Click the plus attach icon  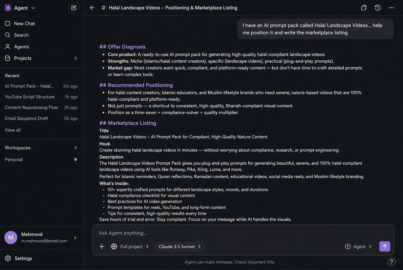coord(102,246)
